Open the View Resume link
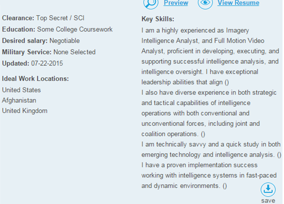Viewport: 284px width, 204px height. [x=238, y=3]
